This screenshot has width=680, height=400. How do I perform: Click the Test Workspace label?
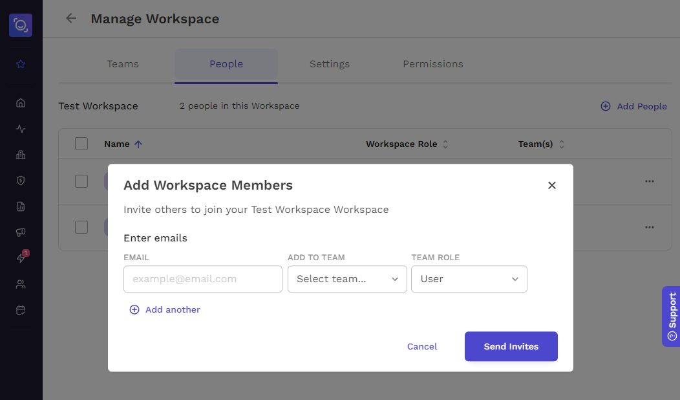click(98, 106)
